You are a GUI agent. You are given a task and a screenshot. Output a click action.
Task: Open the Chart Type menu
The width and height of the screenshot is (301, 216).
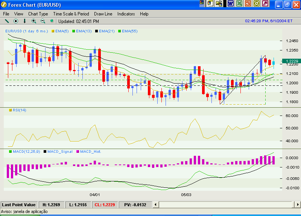38,14
